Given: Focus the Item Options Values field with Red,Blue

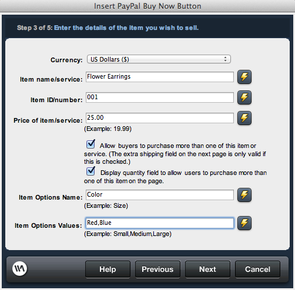Looking at the screenshot, I should pos(160,223).
